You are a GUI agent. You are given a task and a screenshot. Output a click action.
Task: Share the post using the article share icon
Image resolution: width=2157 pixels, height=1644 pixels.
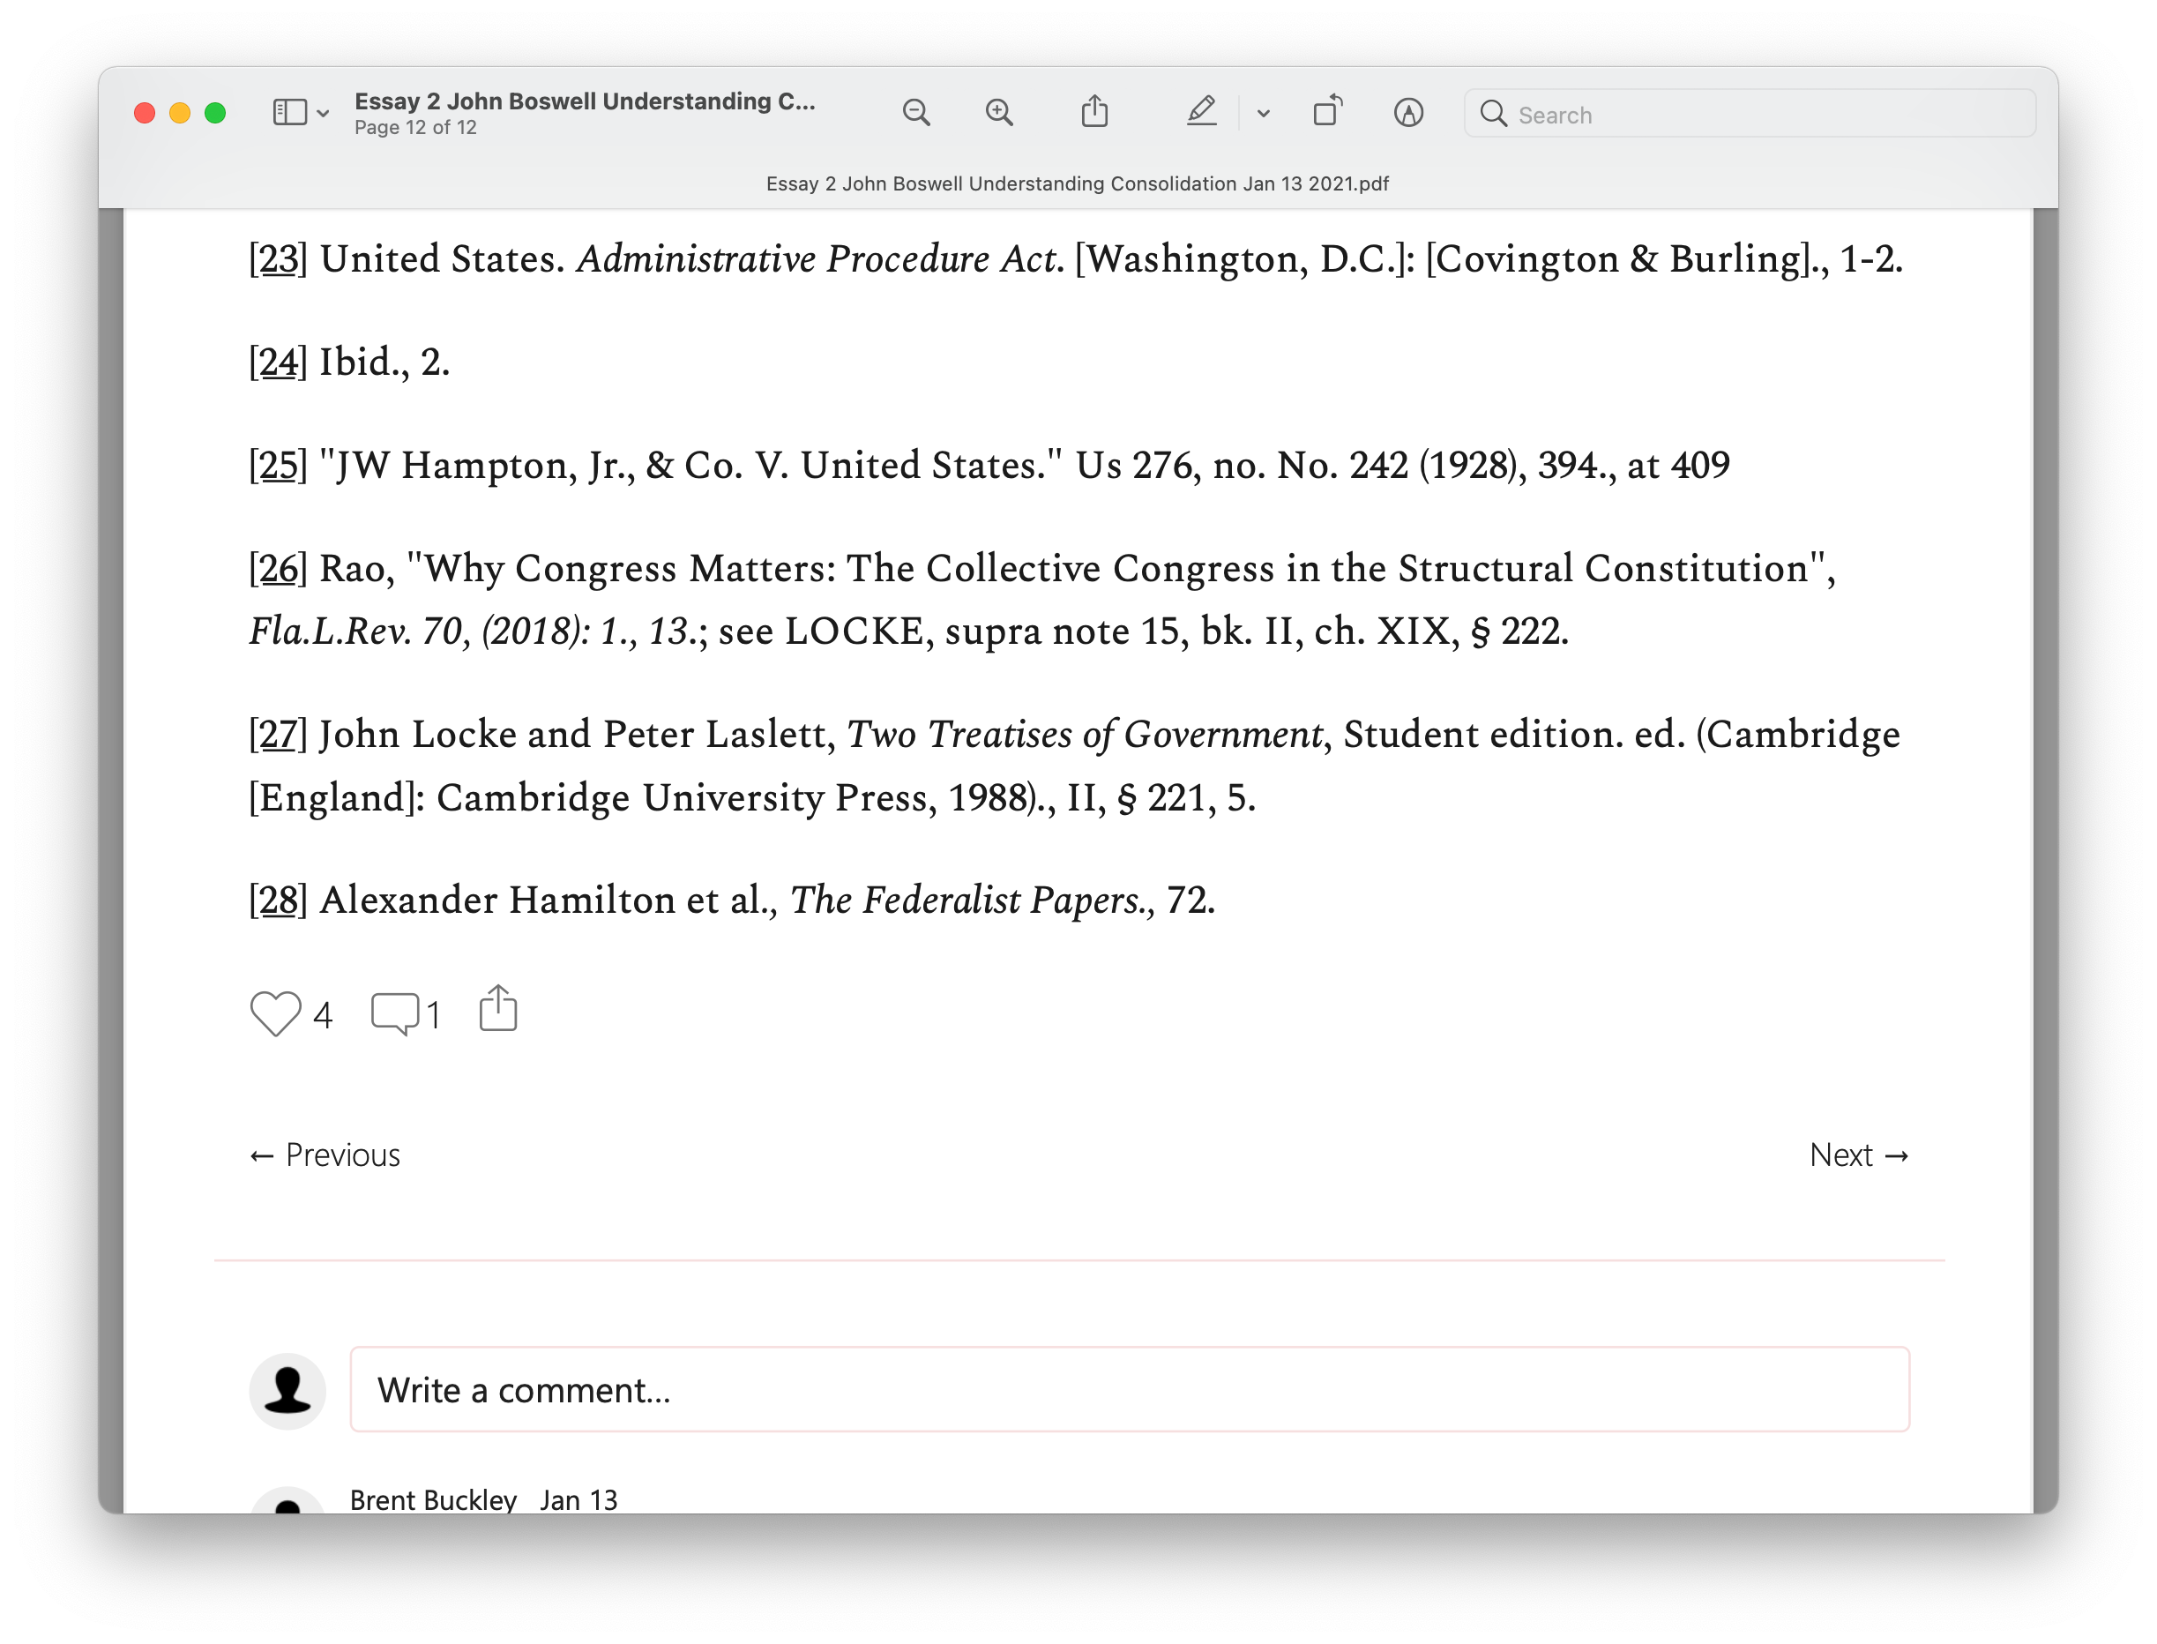coord(498,1008)
